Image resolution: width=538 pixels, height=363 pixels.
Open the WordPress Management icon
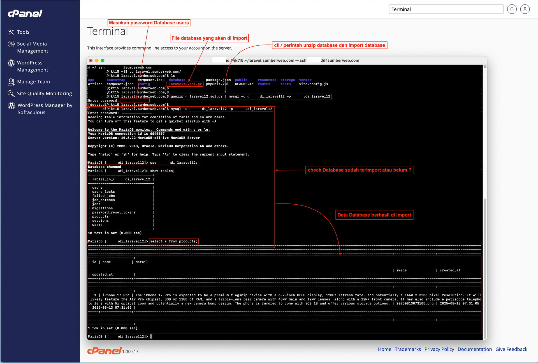(x=11, y=63)
